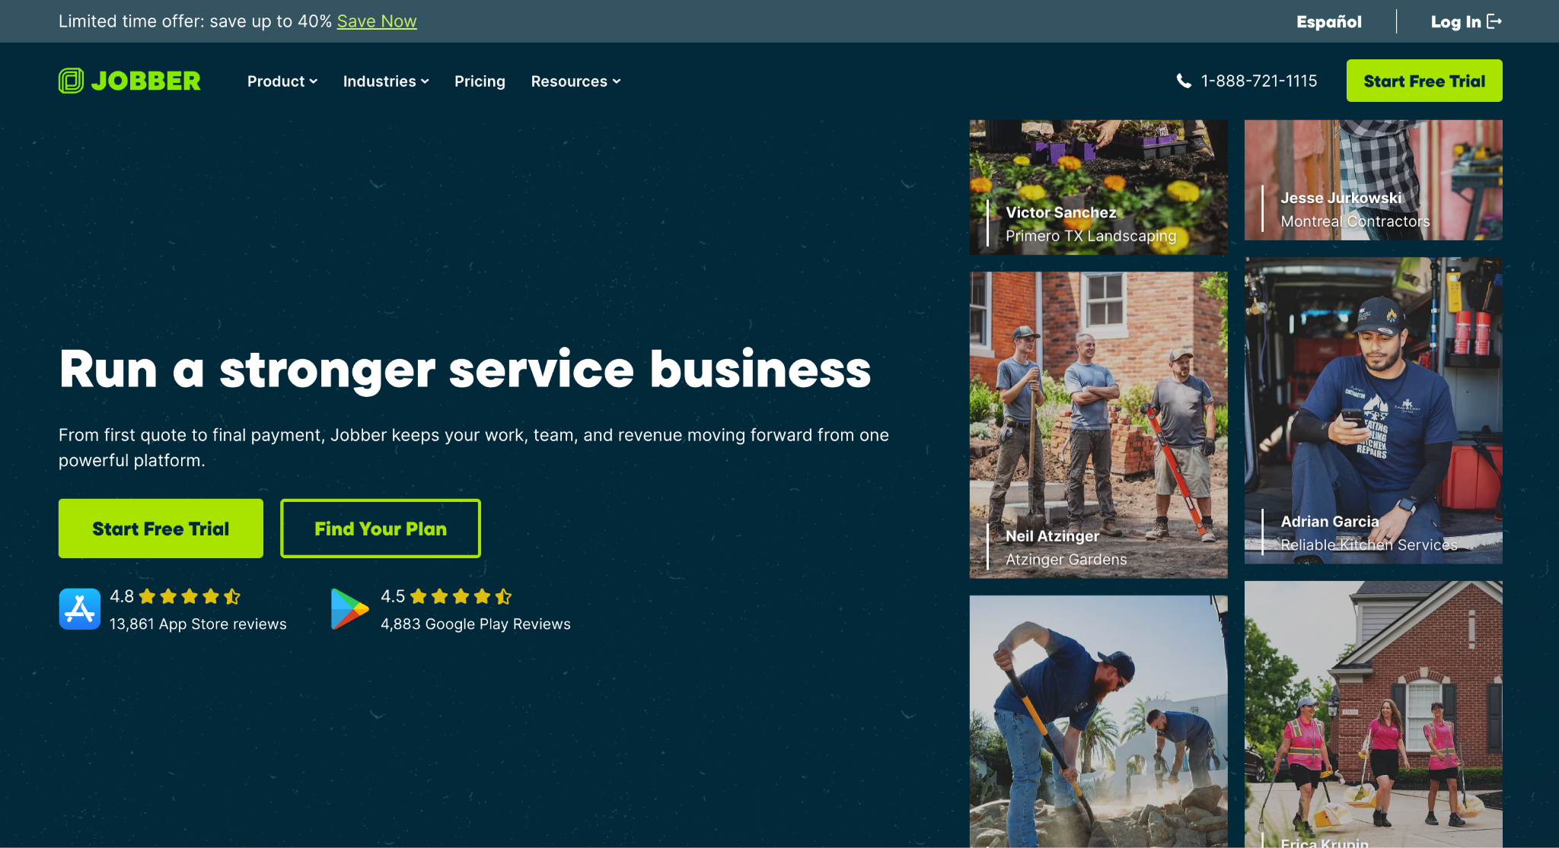The height and width of the screenshot is (848, 1559).
Task: Open the Neil Atzinger Gardens photo
Action: (1098, 425)
